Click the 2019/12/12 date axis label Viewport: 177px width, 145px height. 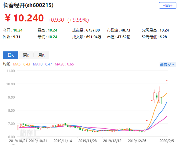(x=112, y=141)
